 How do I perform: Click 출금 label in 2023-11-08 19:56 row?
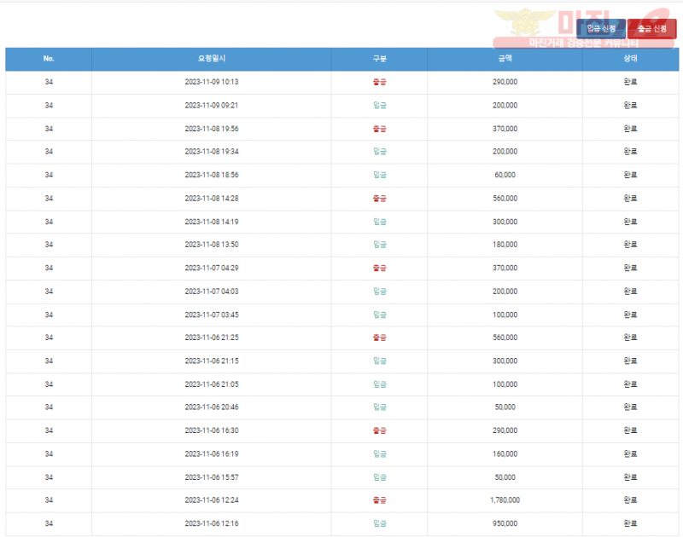point(380,129)
